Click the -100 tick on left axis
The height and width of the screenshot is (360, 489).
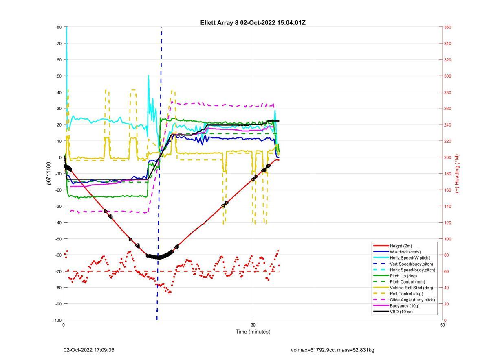pyautogui.click(x=57, y=320)
